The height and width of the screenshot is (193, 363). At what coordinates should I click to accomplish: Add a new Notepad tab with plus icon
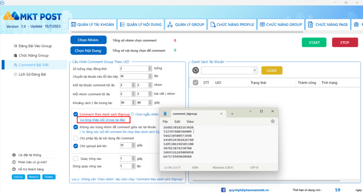point(232,114)
